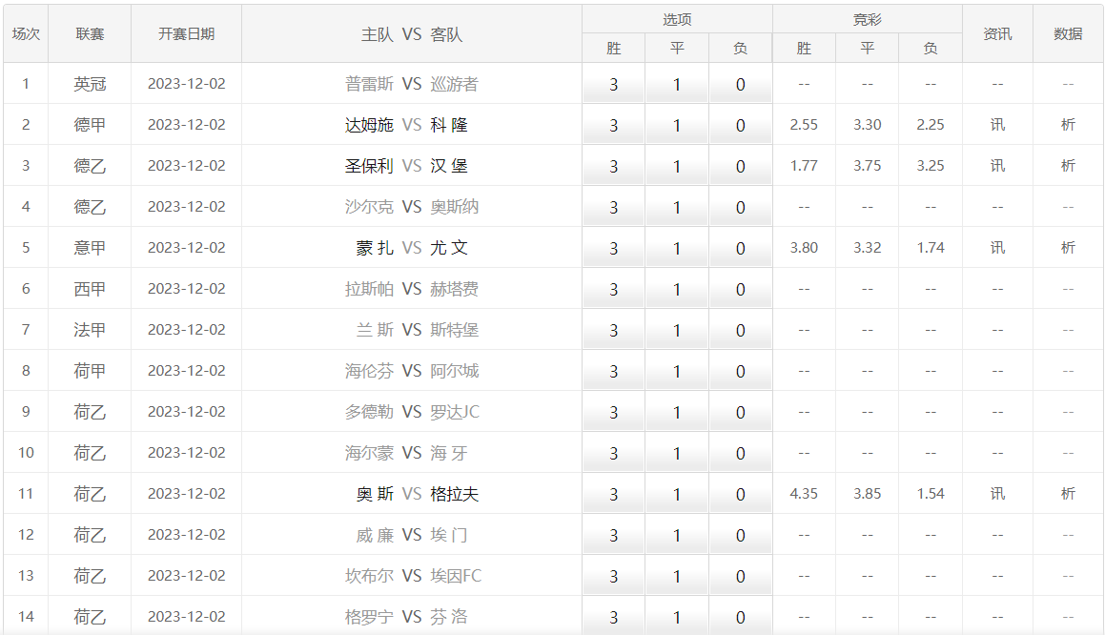Pick loss 0 for 奥斯 VS 格拉夫
Image resolution: width=1105 pixels, height=635 pixels.
click(740, 494)
